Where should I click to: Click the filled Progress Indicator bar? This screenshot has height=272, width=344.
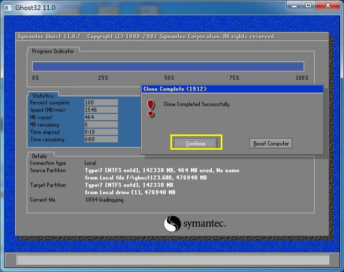click(168, 66)
